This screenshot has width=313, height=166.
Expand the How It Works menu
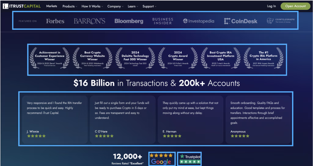92,6
